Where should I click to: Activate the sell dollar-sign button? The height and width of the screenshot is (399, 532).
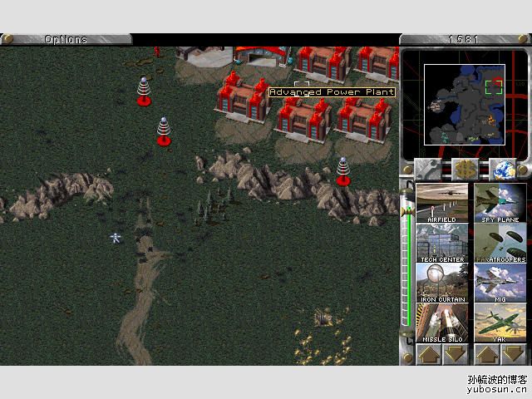(465, 169)
